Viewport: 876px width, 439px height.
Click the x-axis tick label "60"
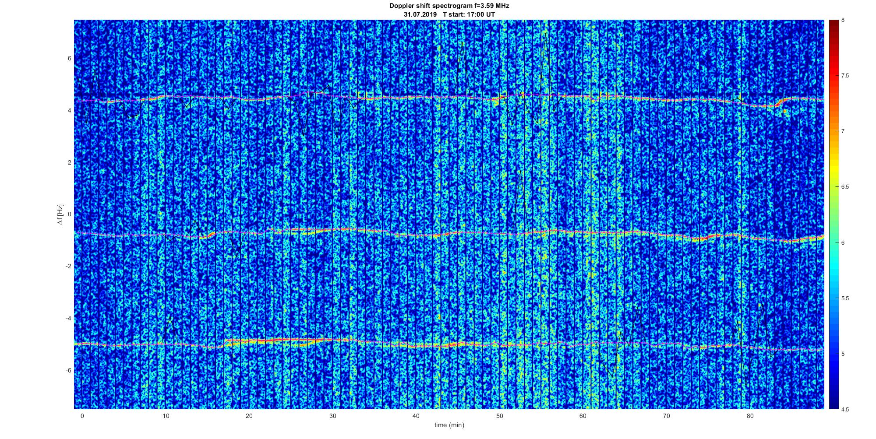point(583,416)
